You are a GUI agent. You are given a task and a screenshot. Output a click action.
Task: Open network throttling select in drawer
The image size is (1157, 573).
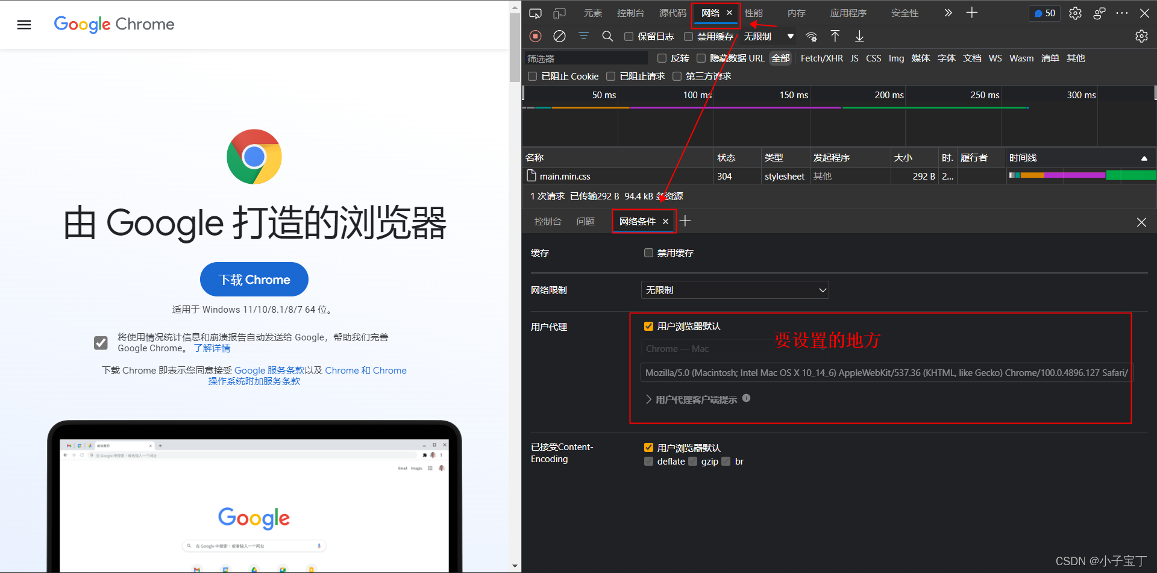735,290
